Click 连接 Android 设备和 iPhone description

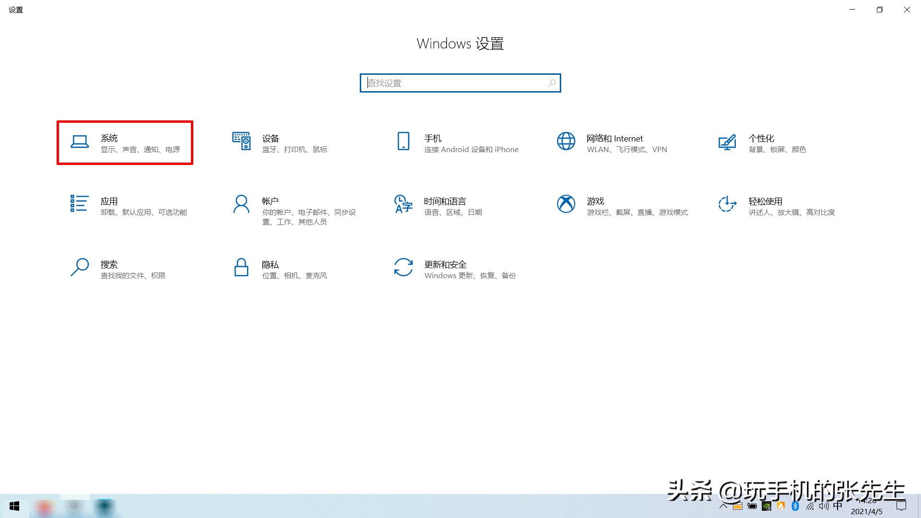471,150
